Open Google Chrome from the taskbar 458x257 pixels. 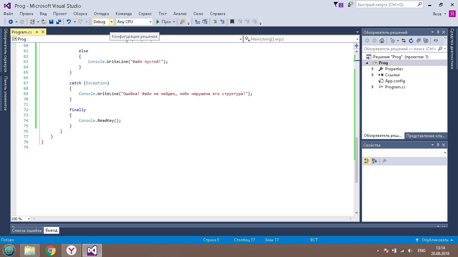pos(51,250)
